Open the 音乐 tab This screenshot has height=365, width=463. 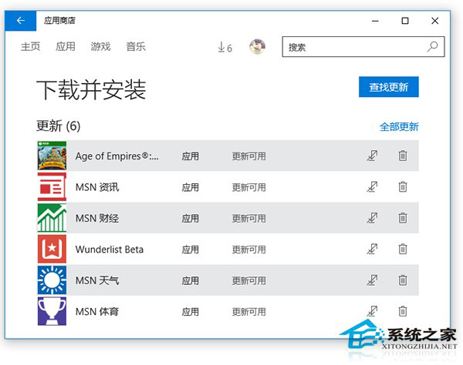point(136,46)
